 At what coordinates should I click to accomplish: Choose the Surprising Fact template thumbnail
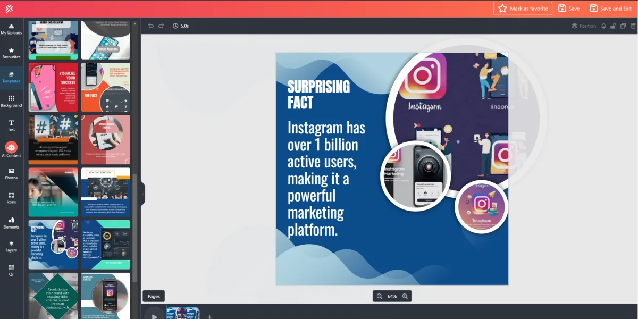point(53,245)
